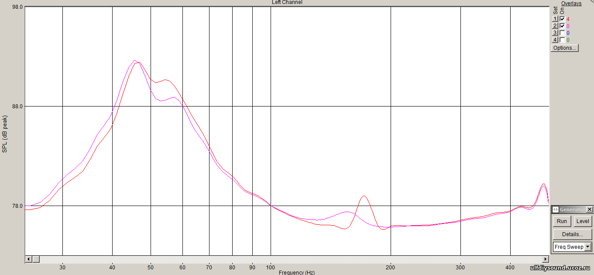The width and height of the screenshot is (594, 275).
Task: Click the blue overlay 3 value 0
Action: point(568,33)
